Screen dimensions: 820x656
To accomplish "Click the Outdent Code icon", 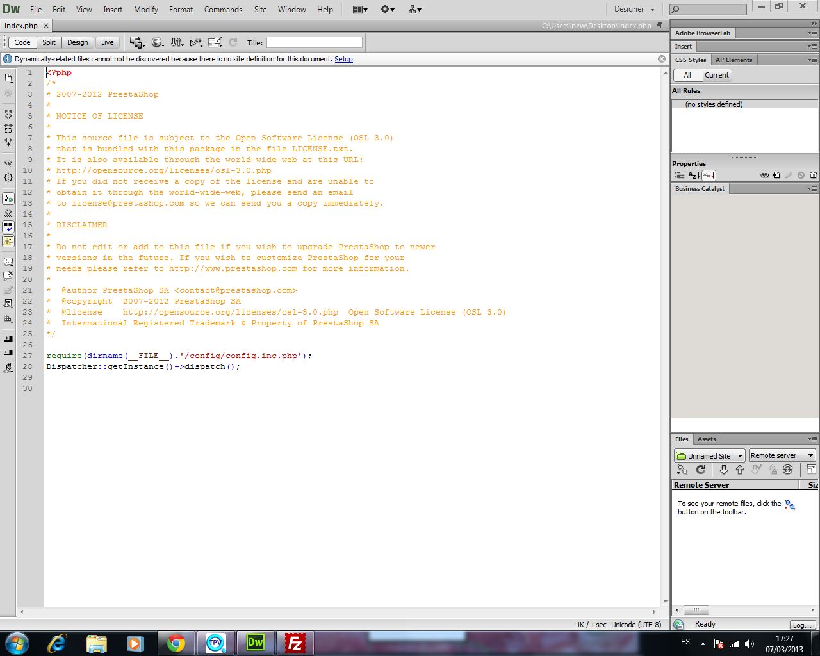I will tap(8, 353).
